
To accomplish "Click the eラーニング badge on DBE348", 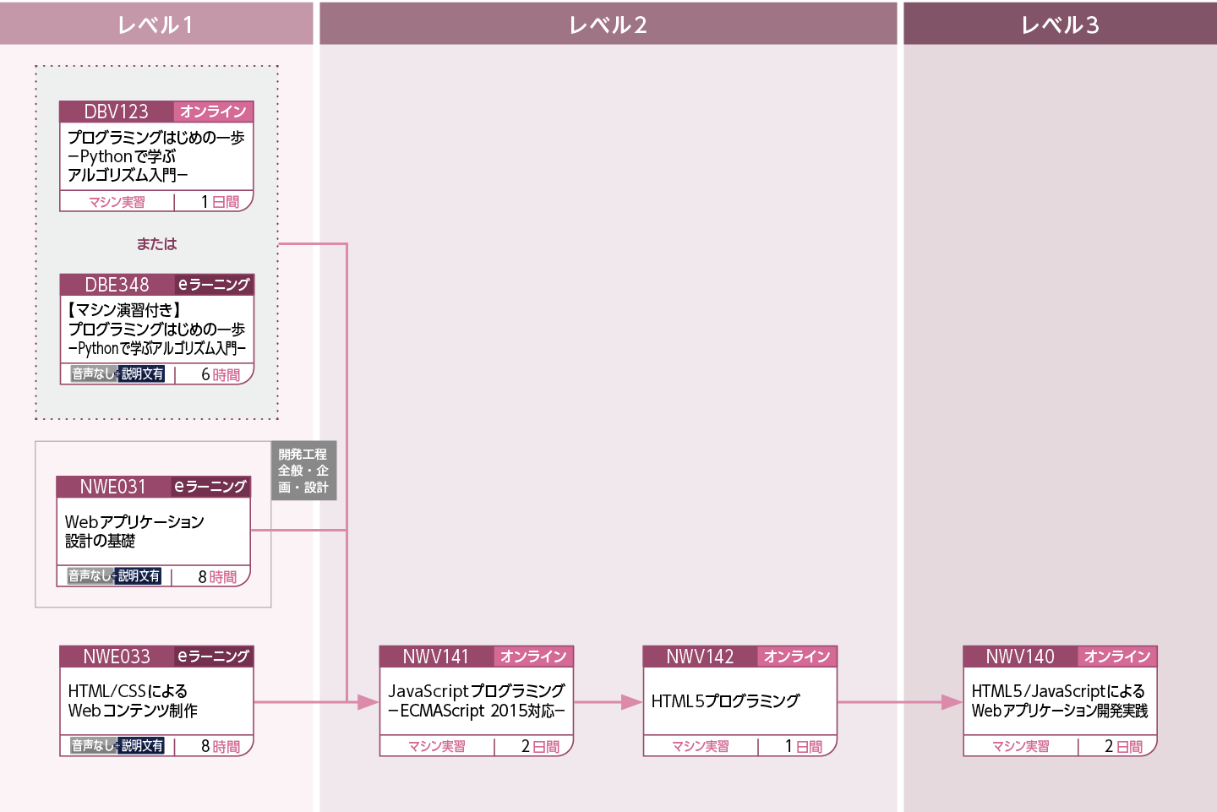I will coord(214,285).
